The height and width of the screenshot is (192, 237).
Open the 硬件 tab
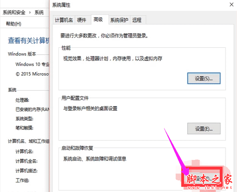point(82,20)
